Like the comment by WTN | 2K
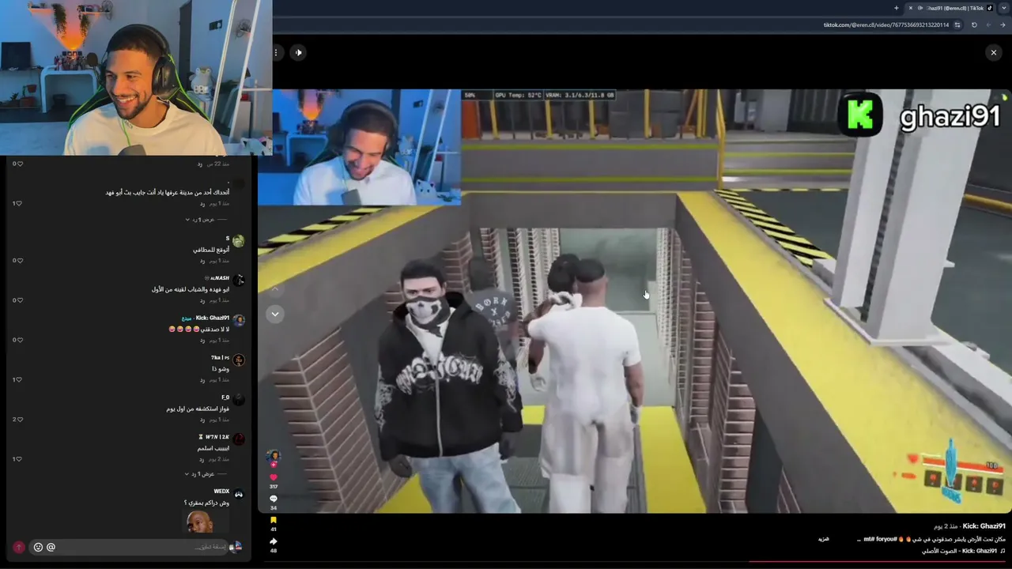This screenshot has width=1012, height=569. tap(18, 458)
